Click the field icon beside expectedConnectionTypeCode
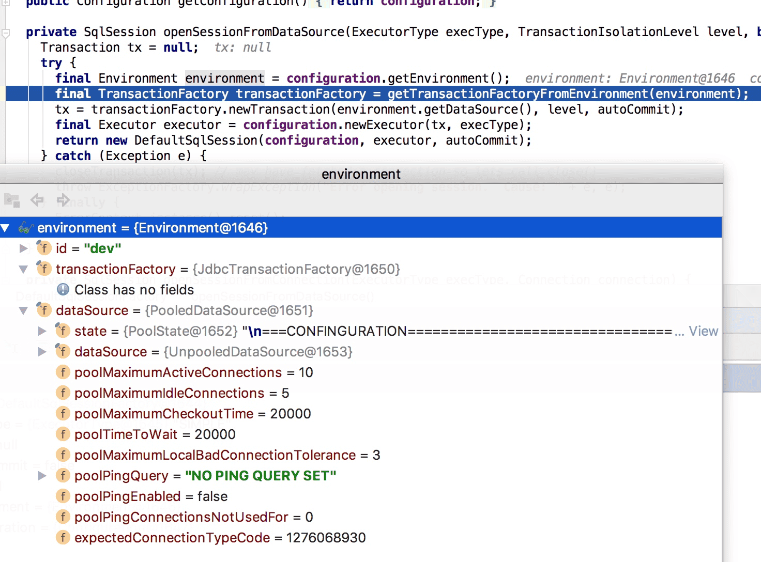This screenshot has height=562, width=761. pyautogui.click(x=63, y=537)
